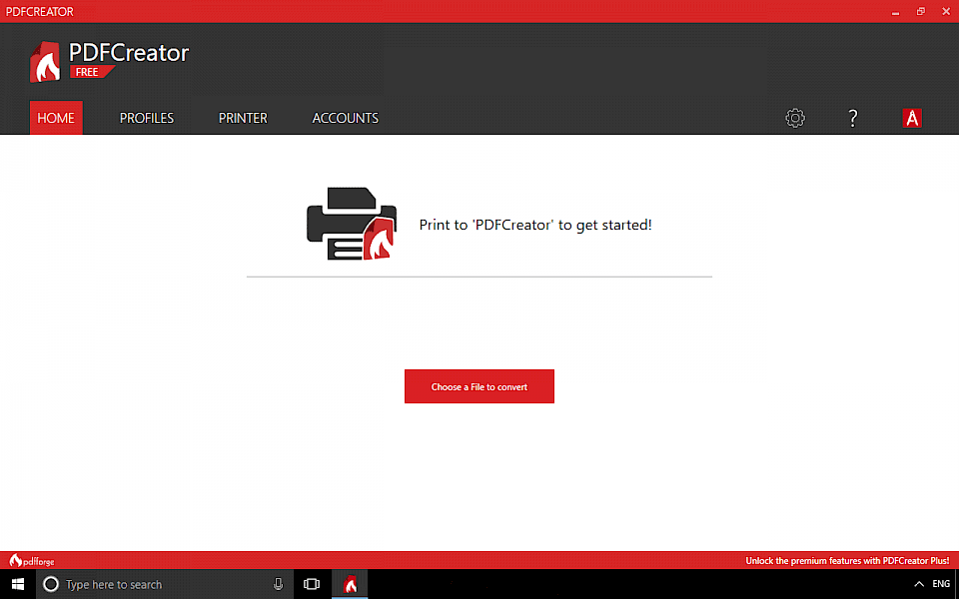
Task: Click the PDFCreator flame logo in header
Action: click(x=46, y=62)
